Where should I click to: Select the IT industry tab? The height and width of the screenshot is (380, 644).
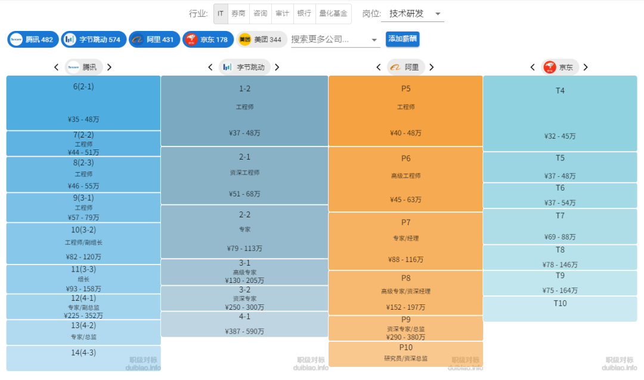click(x=221, y=14)
